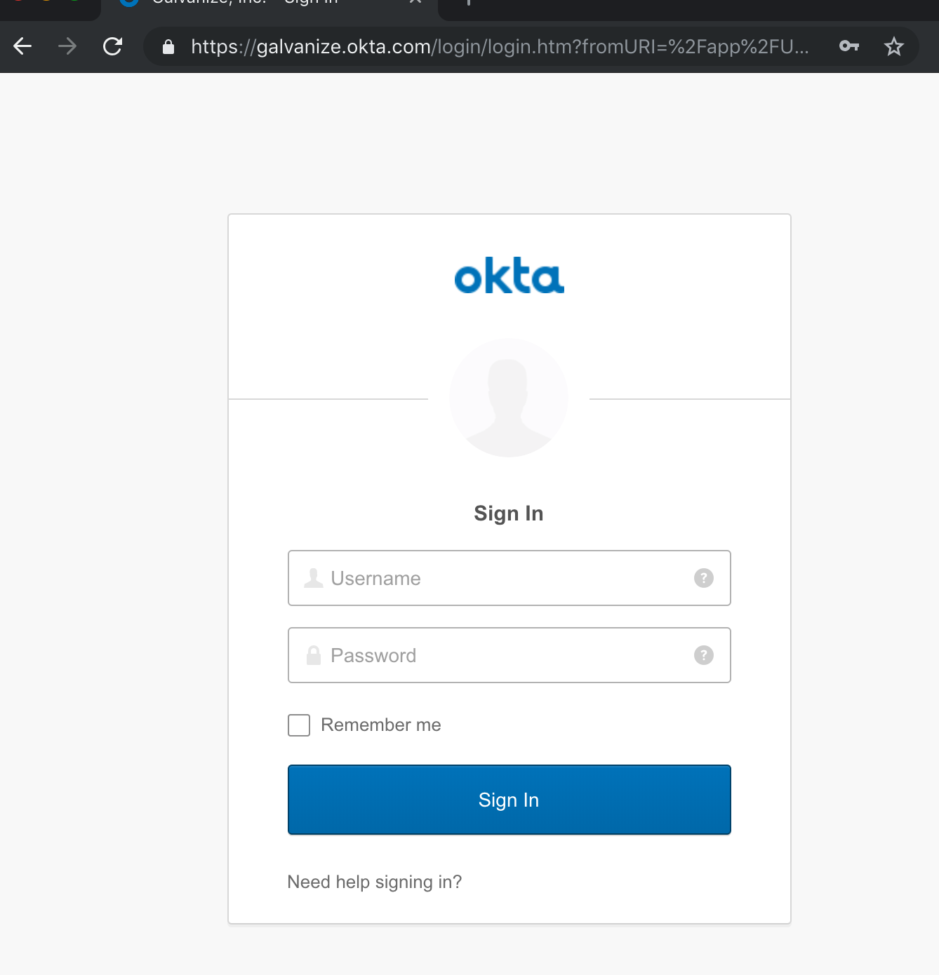
Task: Focus the Password input field
Action: [x=510, y=655]
